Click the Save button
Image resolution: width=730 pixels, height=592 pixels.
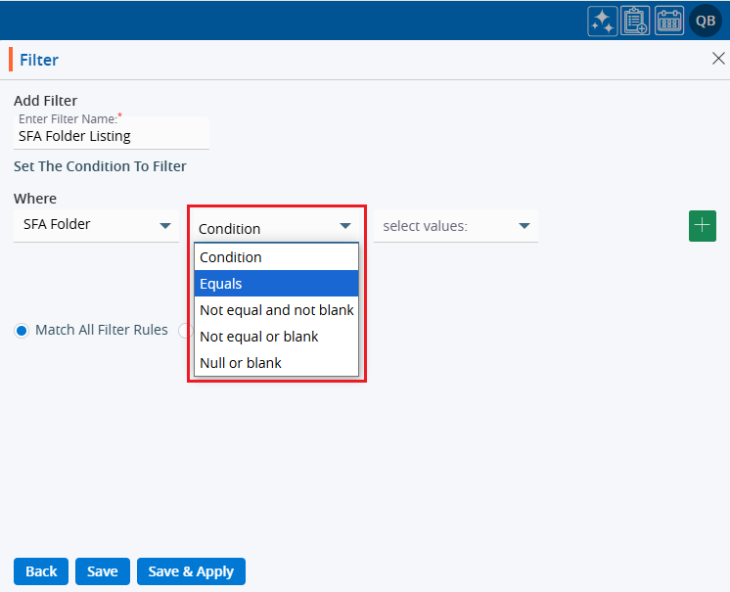[103, 571]
